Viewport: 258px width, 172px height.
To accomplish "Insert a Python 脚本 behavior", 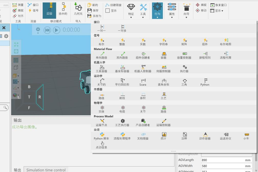I will click(101, 136).
